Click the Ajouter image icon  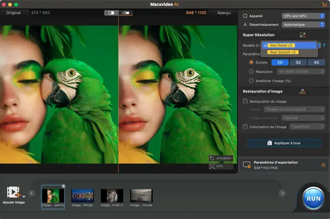click(x=13, y=193)
